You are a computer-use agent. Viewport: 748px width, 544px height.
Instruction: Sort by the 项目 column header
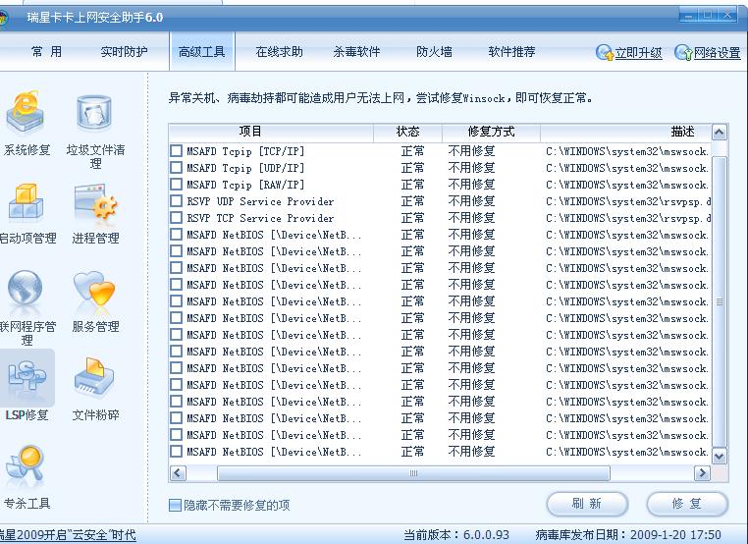(271, 132)
